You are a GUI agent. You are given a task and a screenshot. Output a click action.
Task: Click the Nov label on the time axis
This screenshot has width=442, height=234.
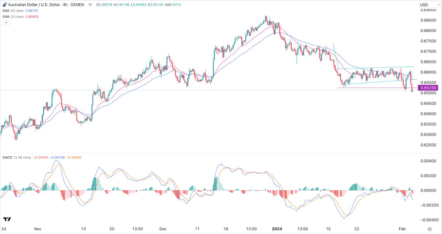[x=38, y=229]
